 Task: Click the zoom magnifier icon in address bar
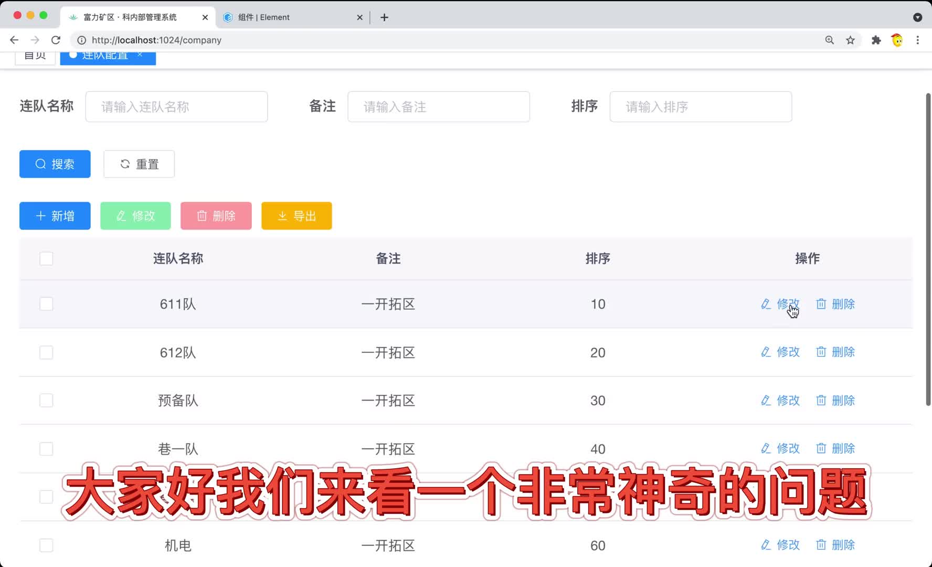pyautogui.click(x=830, y=40)
